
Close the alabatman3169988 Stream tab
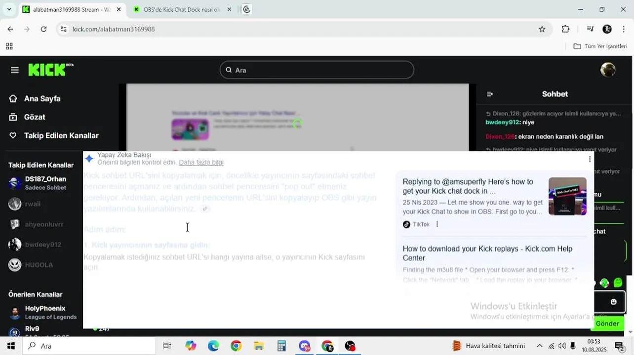[x=119, y=9]
